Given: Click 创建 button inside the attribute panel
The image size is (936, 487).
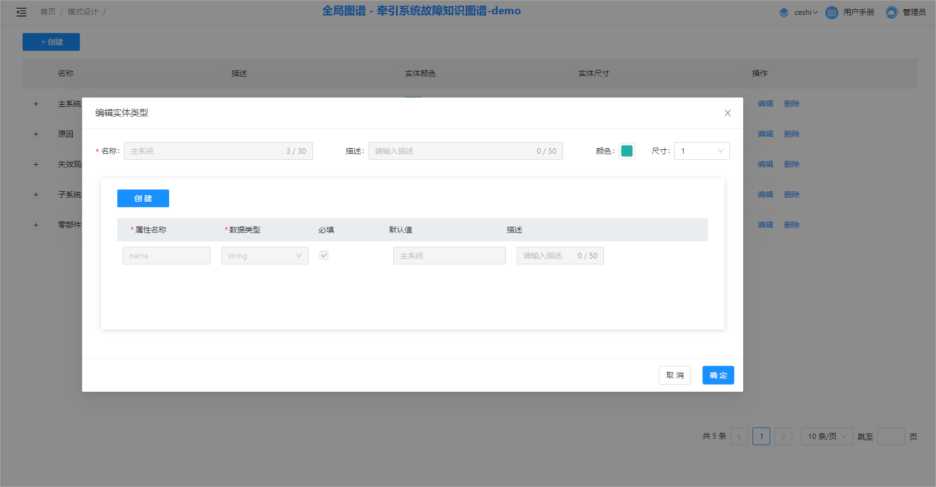Looking at the screenshot, I should (x=143, y=198).
